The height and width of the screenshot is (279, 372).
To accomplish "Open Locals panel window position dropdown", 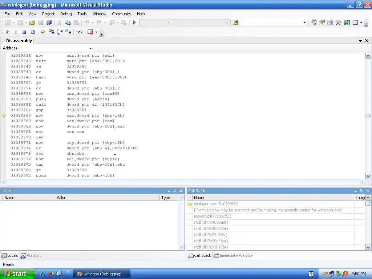I will pos(169,191).
